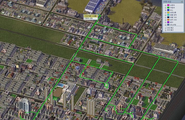The height and width of the screenshot is (120, 185).
Task: Click the green 자동차 color swatch
Action: [168, 8]
